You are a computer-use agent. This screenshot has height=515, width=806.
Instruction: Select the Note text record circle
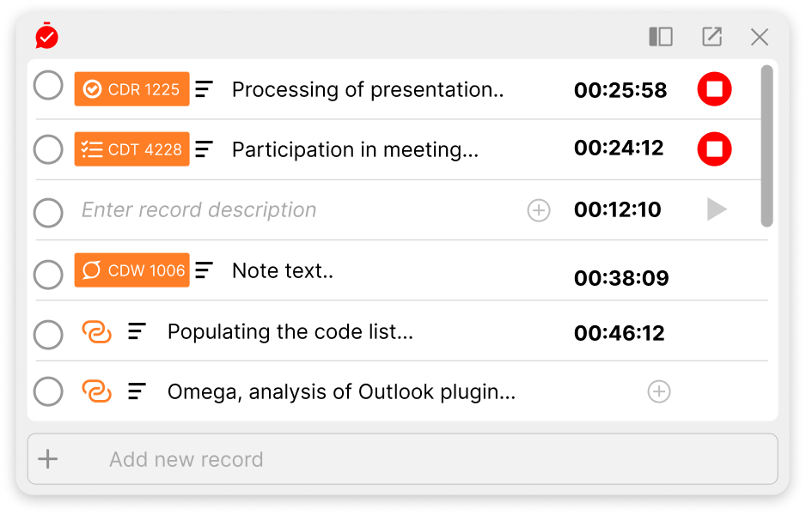[x=48, y=275]
